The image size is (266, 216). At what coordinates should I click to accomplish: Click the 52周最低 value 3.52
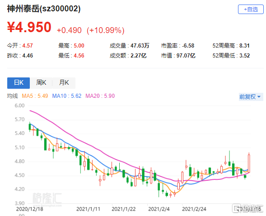(x=244, y=56)
